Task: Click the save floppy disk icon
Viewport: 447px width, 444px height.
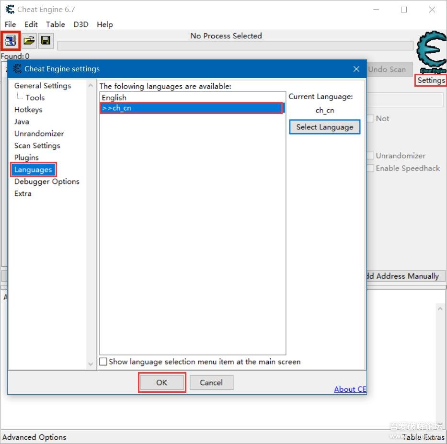Action: pos(46,41)
